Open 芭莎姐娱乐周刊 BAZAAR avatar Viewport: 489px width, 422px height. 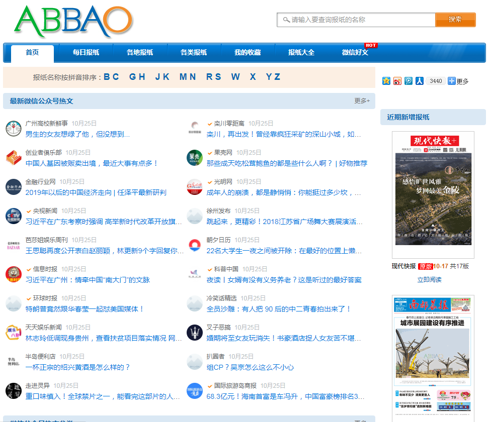coord(14,245)
